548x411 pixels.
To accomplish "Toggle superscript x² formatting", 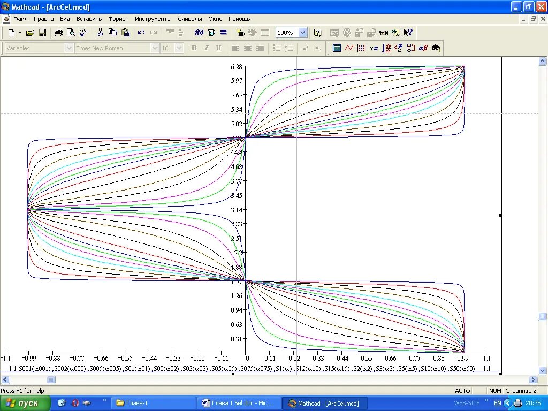I will pos(305,48).
